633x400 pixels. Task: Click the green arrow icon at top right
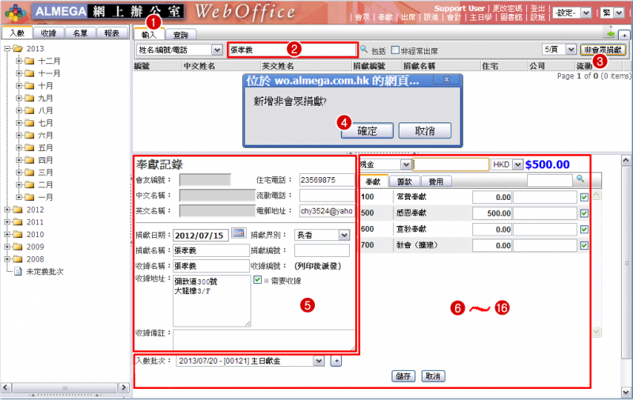609,33
